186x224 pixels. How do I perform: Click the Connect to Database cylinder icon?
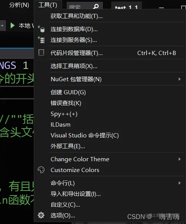[41, 29]
